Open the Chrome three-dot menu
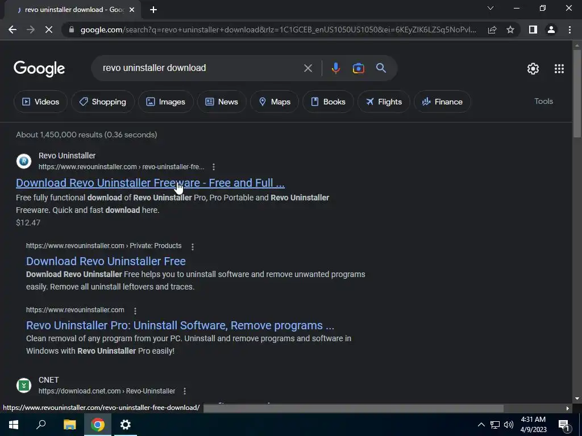The image size is (582, 436). (569, 30)
